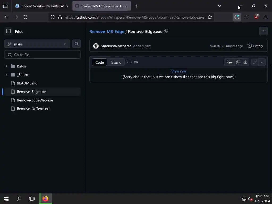272x204 pixels.
Task: Open the edit options dropdown arrow
Action: (262, 62)
